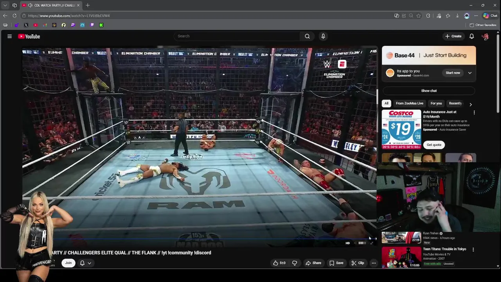Image resolution: width=501 pixels, height=282 pixels.
Task: Open options for the Costco auto insurance ad
Action: click(x=474, y=112)
